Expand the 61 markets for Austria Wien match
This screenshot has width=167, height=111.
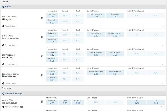pos(163,107)
